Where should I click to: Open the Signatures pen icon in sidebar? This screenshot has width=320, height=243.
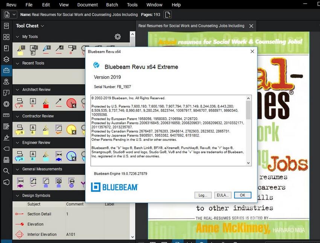6,137
